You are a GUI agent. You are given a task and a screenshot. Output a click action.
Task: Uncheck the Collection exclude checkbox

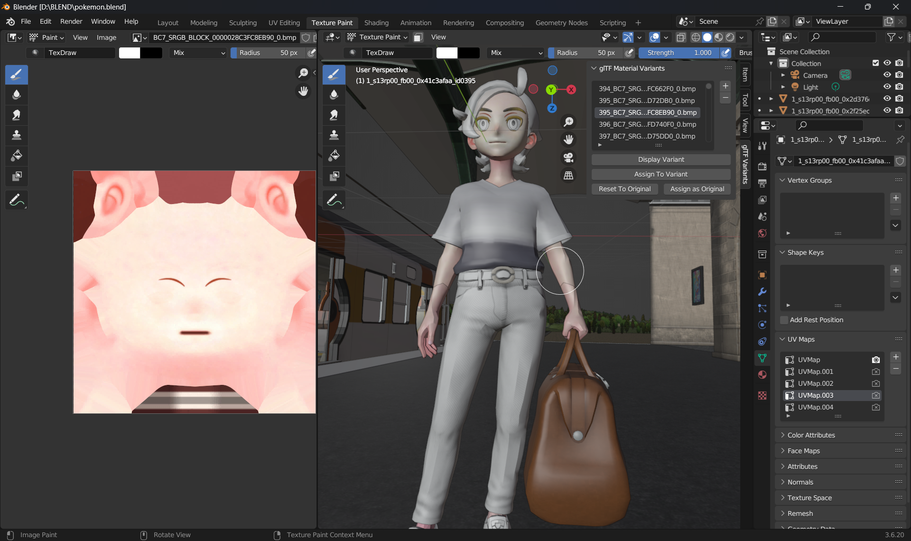pyautogui.click(x=876, y=63)
